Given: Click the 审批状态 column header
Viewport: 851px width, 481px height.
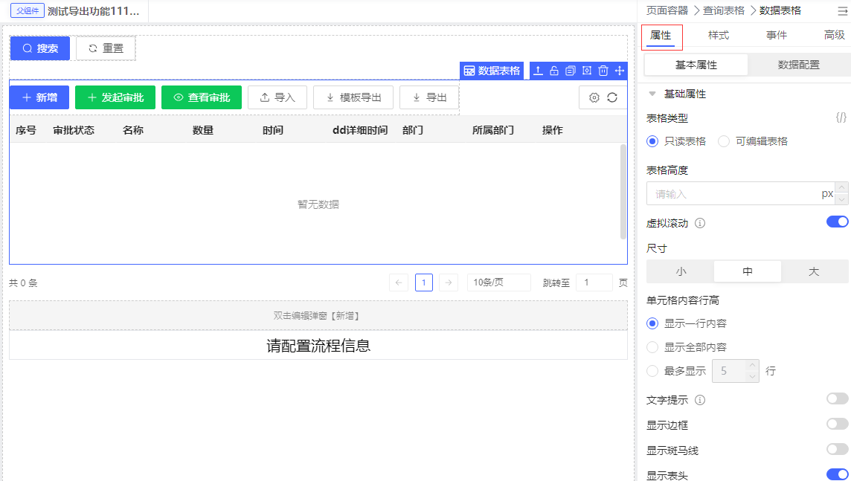Looking at the screenshot, I should pos(74,130).
